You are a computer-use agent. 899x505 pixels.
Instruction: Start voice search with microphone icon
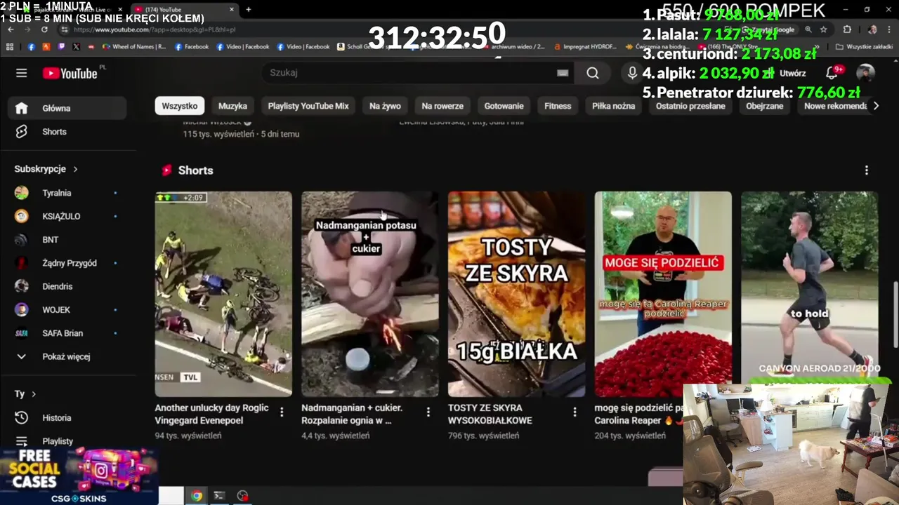point(632,73)
